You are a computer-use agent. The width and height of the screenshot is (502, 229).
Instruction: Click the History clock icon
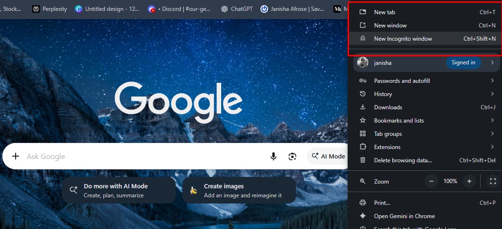point(363,94)
